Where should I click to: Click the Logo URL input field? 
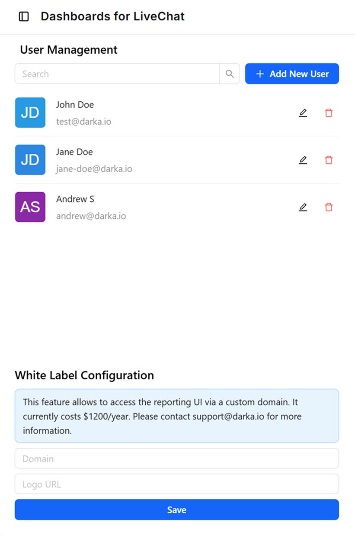click(176, 484)
